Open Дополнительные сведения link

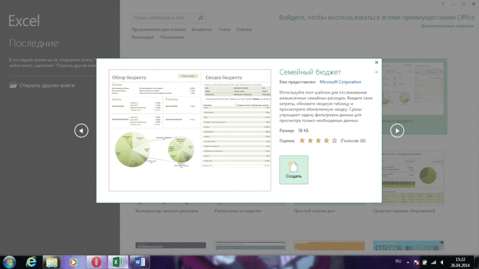click(447, 26)
